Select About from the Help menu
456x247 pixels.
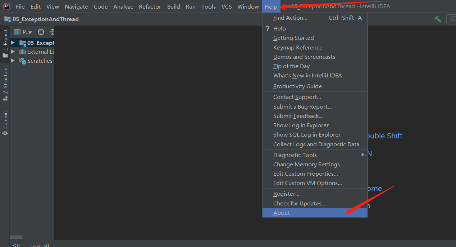[282, 213]
